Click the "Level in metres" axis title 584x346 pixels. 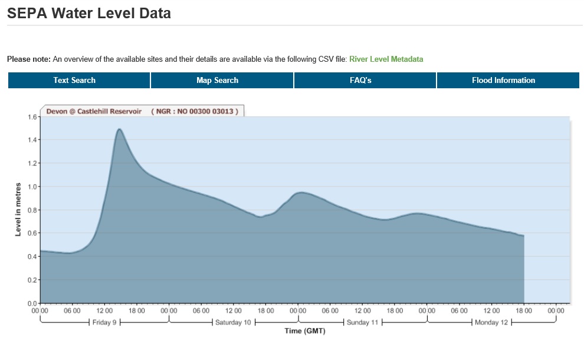click(x=18, y=209)
